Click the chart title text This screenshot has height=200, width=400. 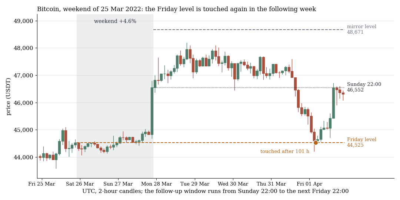click(x=177, y=9)
